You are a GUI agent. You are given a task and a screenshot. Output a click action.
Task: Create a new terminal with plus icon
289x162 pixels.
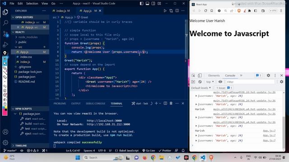pyautogui.click(x=156, y=103)
